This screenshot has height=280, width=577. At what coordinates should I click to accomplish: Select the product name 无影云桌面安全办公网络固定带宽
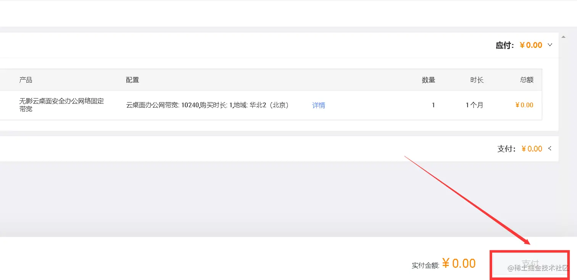[62, 105]
